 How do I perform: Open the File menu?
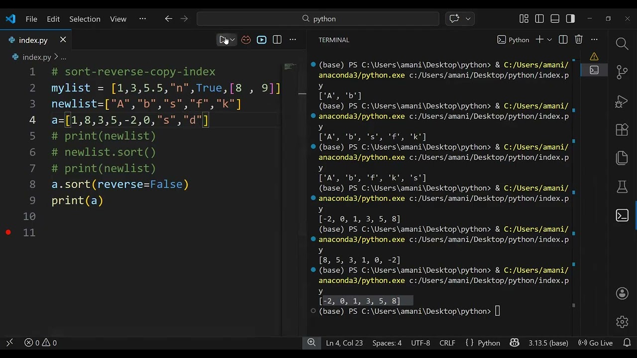pos(31,19)
